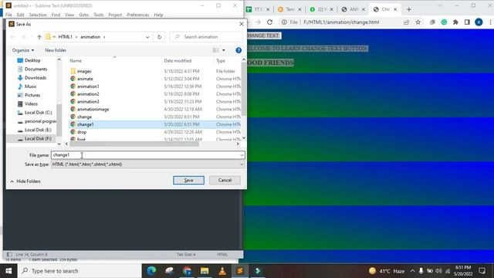Open the Chrome Extensions puzzle icon
The height and width of the screenshot is (278, 494).
tap(455, 22)
